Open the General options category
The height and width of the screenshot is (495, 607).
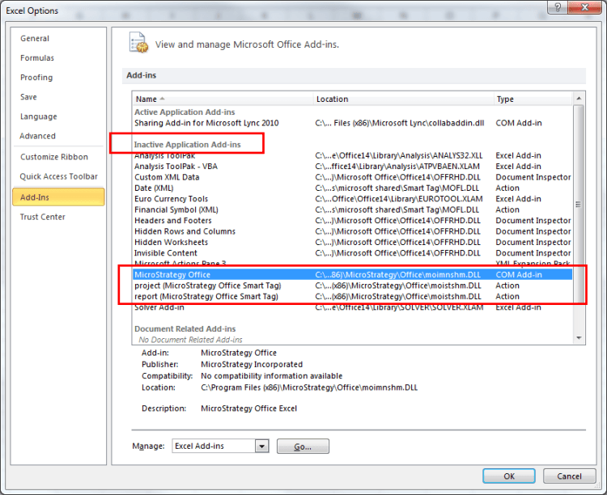point(35,38)
